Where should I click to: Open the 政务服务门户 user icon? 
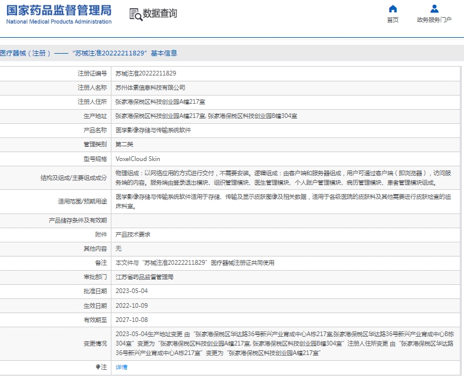click(434, 9)
